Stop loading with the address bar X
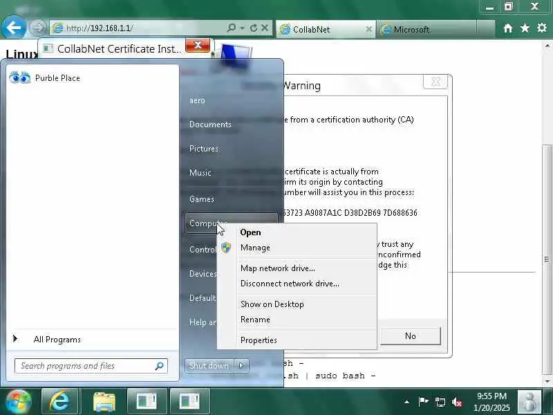This screenshot has width=553, height=415. coord(265,28)
